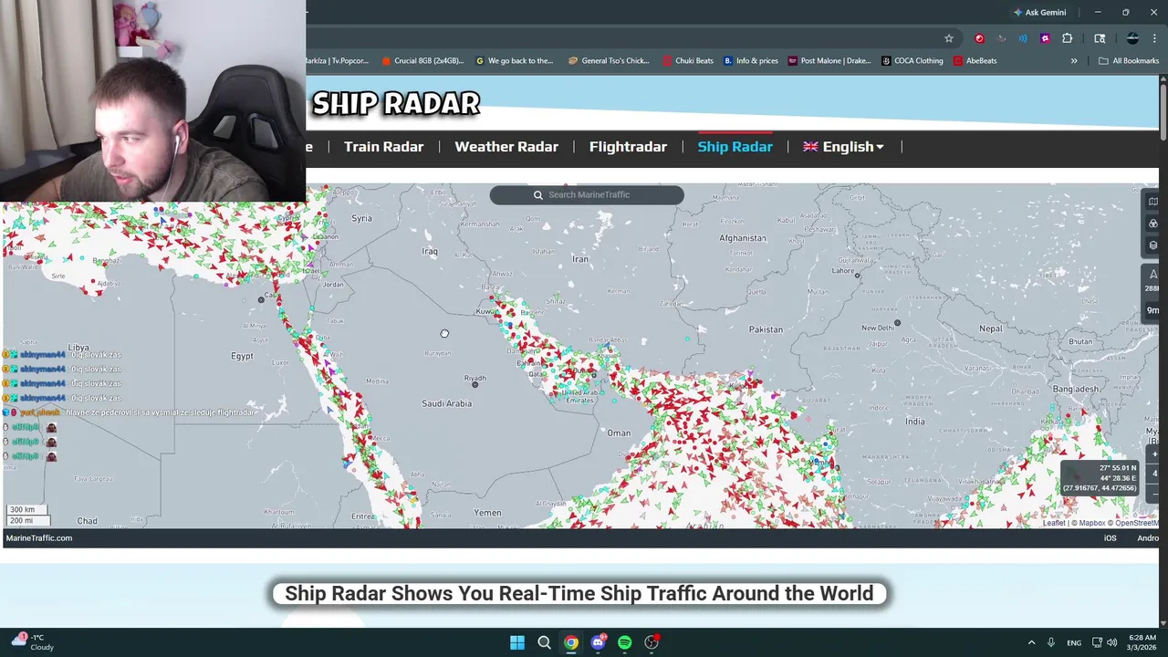Open OBS Studio from the taskbar
The width and height of the screenshot is (1168, 657).
coord(652,642)
